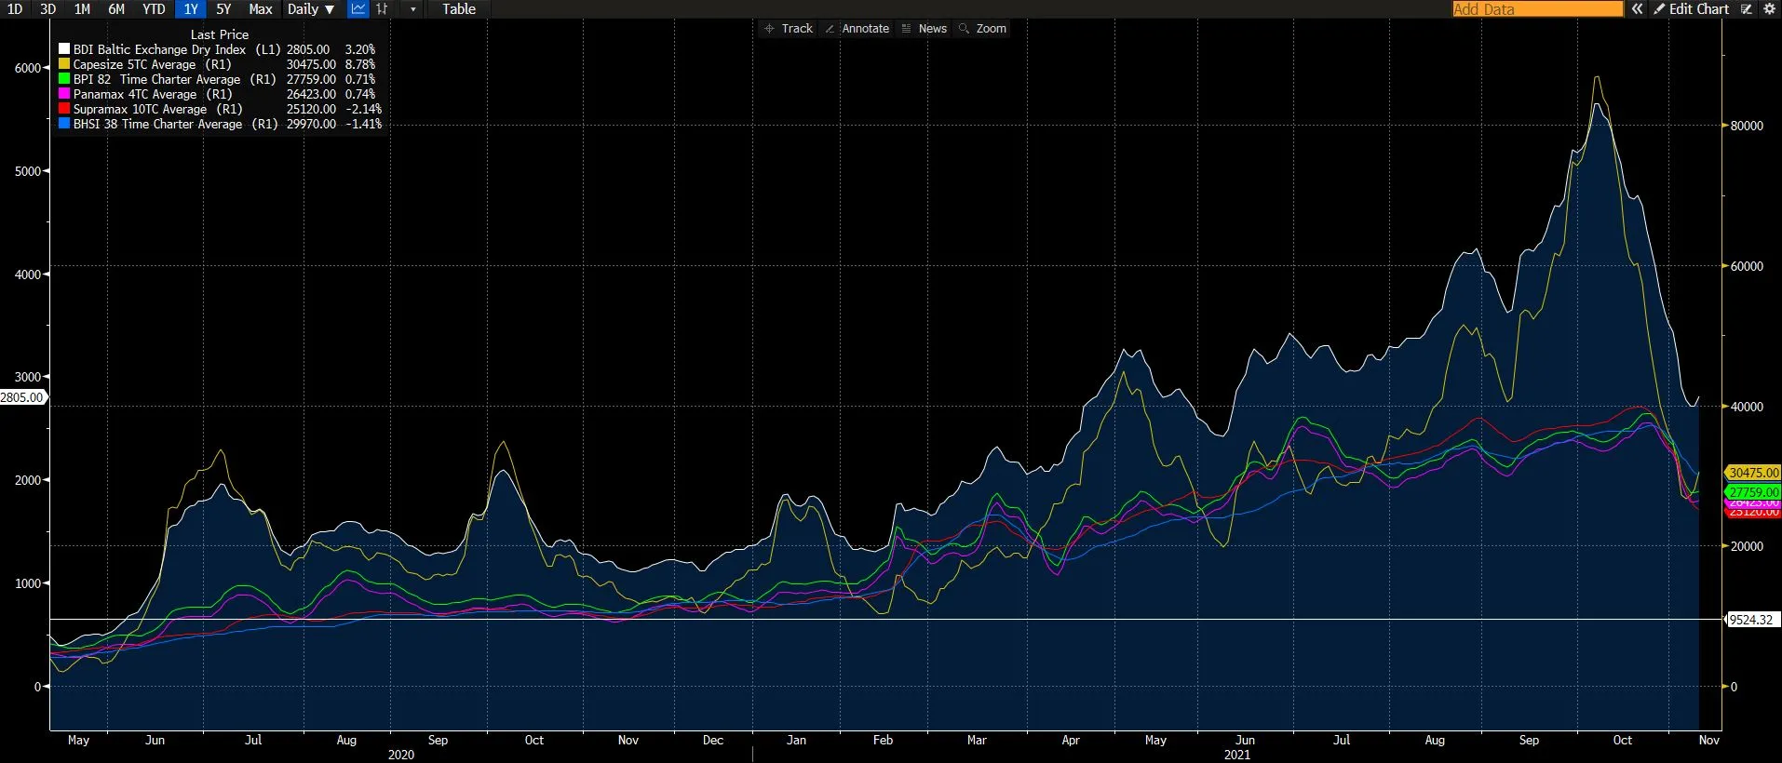Click the green BPI 82 legend swatch
This screenshot has width=1782, height=763.
pyautogui.click(x=64, y=79)
